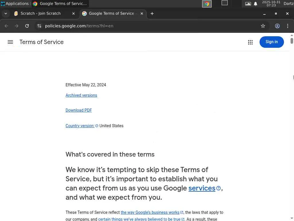
Task: Open the system notifications bell
Action: (256, 4)
